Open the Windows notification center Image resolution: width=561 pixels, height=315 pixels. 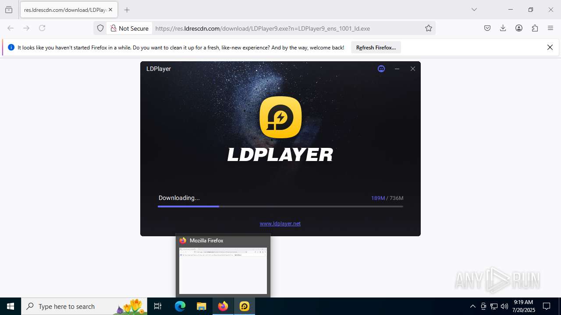(547, 306)
